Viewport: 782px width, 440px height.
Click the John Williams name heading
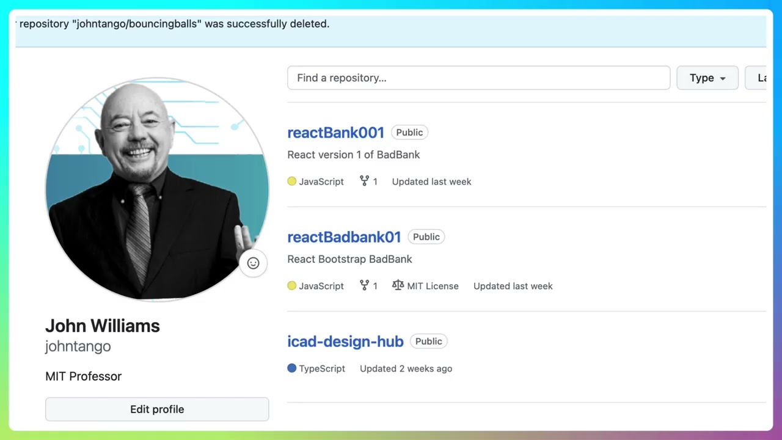pos(102,326)
